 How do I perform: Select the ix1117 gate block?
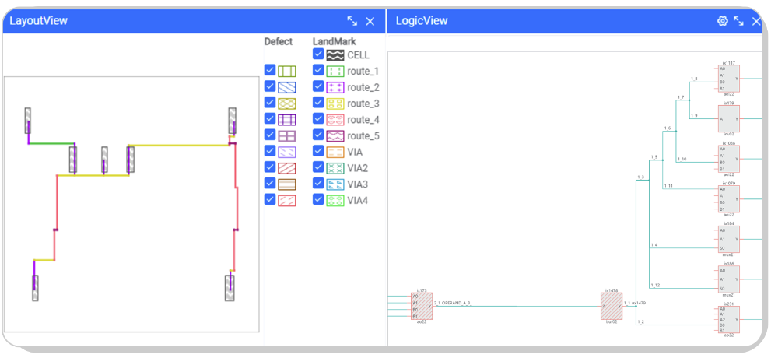[728, 79]
